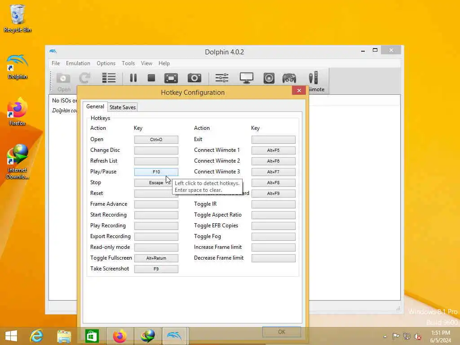Click Action Center flag tray icon

(396, 336)
